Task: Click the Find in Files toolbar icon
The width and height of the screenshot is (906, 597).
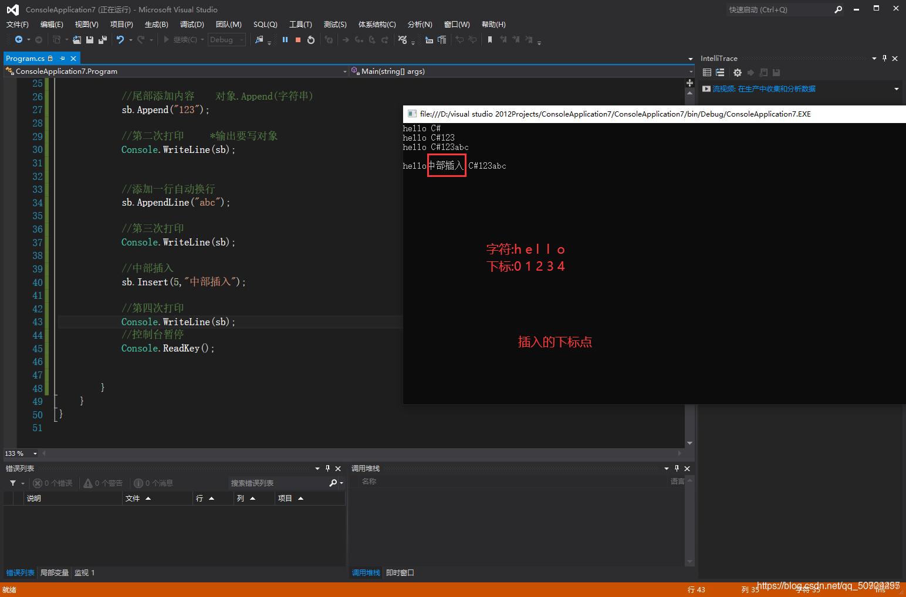Action: click(259, 40)
